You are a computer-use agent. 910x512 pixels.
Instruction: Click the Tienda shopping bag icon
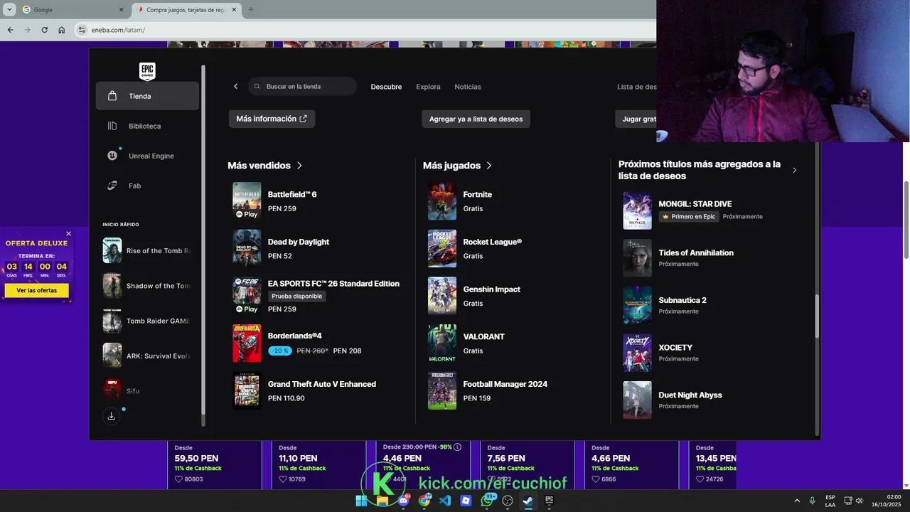[112, 96]
